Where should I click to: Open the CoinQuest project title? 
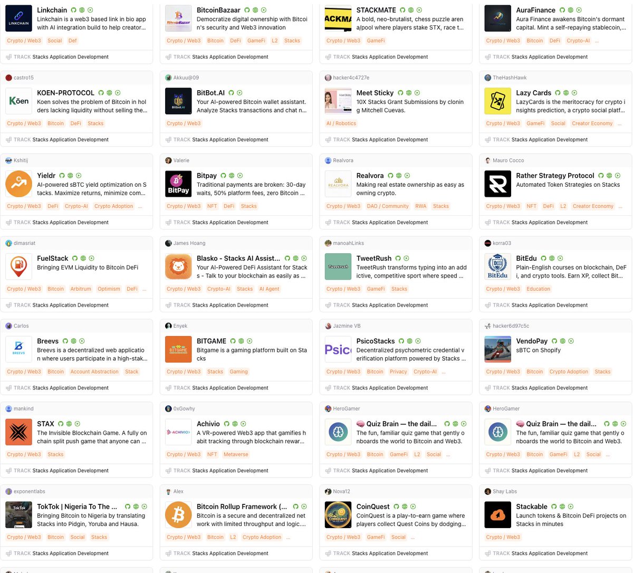[373, 507]
